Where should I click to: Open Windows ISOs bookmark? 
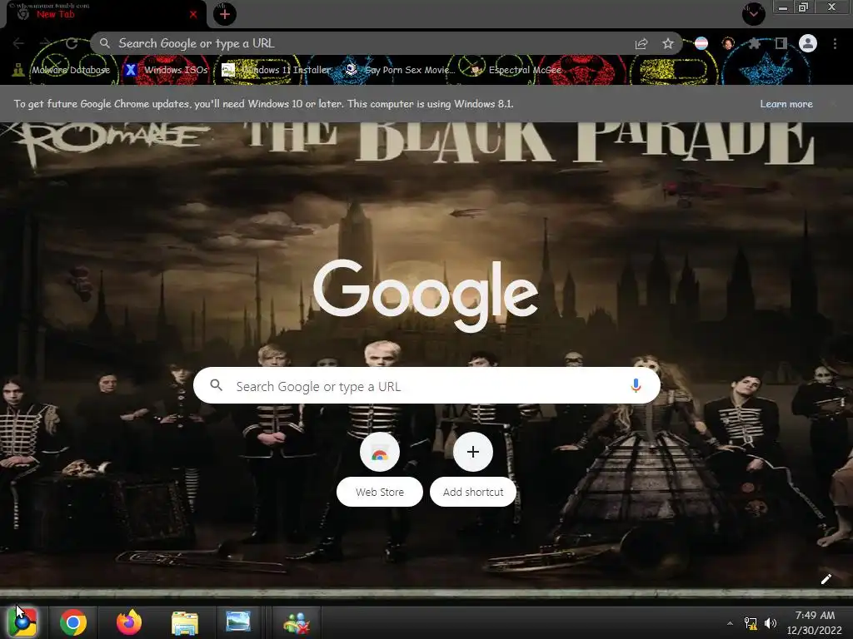click(167, 70)
